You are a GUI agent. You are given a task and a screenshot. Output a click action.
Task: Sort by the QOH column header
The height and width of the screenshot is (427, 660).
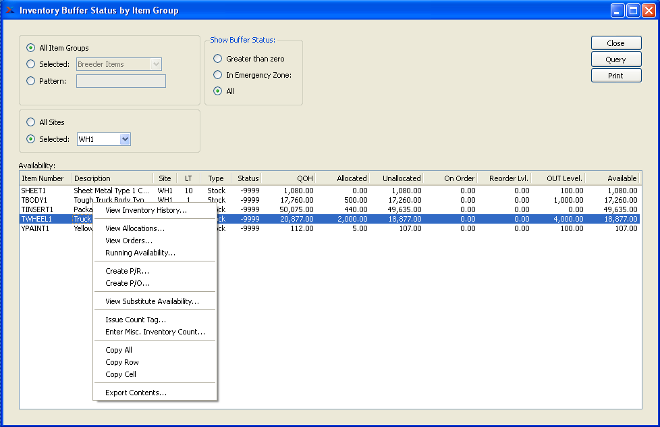click(x=289, y=178)
